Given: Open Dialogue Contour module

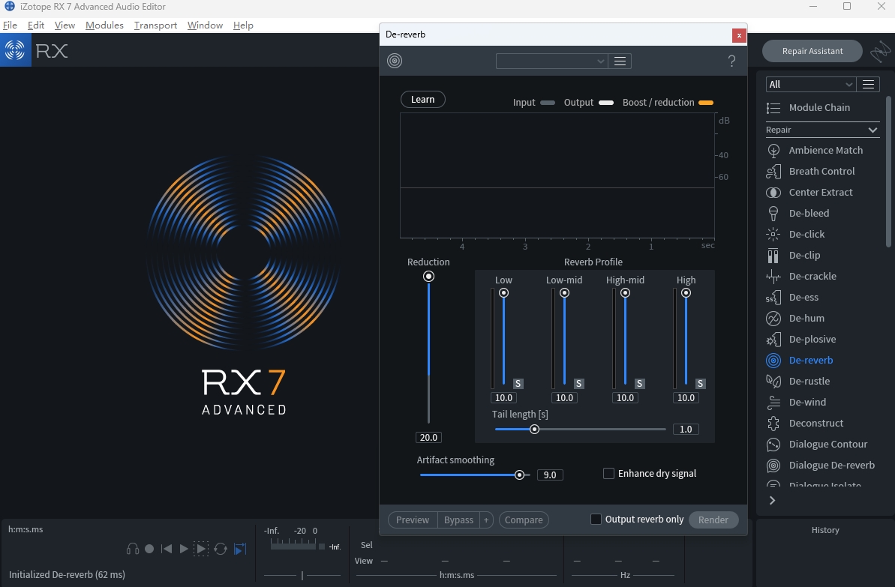Looking at the screenshot, I should point(817,445).
